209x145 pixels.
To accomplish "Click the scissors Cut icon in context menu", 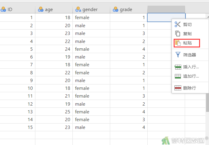I will (x=178, y=24).
